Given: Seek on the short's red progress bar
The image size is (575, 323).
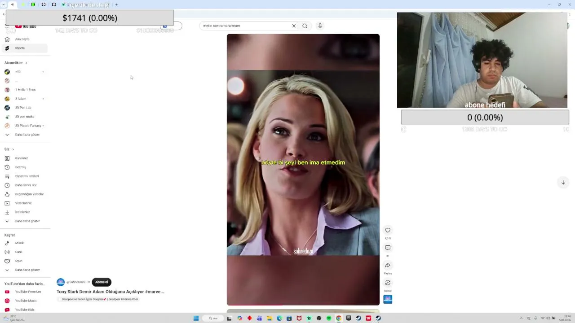Looking at the screenshot, I should pos(303,305).
